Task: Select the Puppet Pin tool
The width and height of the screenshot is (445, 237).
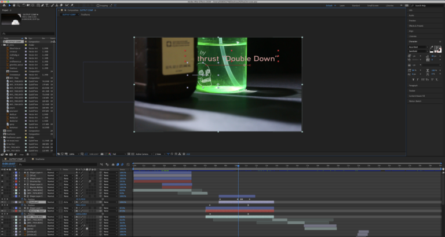Action: [x=72, y=5]
